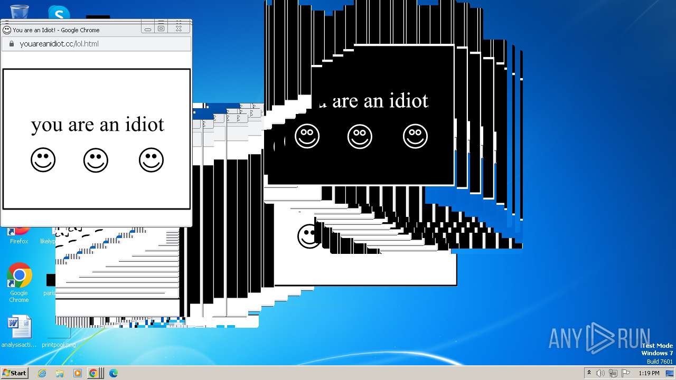Close the front You are an Idiot window
Screen dimensions: 676x380
179,28
